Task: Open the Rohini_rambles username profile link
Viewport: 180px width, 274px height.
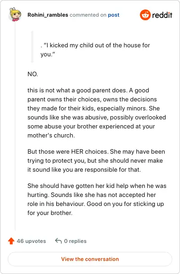Action: [x=48, y=15]
